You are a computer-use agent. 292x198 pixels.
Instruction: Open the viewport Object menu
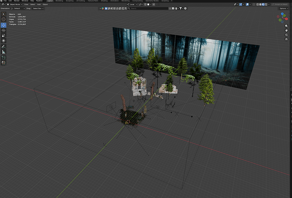(x=45, y=5)
